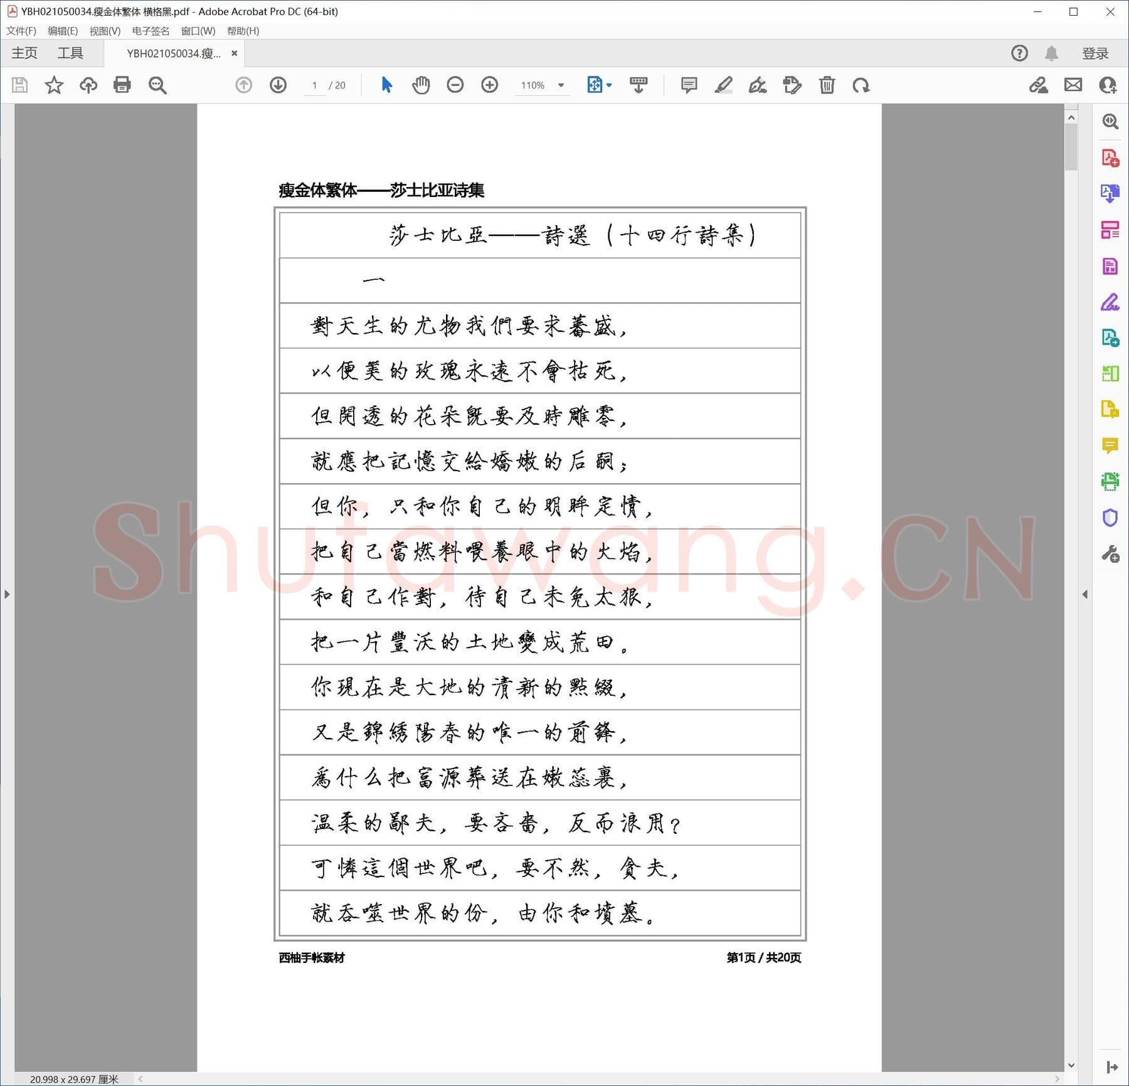Add a sticky note comment
This screenshot has height=1086, width=1129.
coord(689,85)
